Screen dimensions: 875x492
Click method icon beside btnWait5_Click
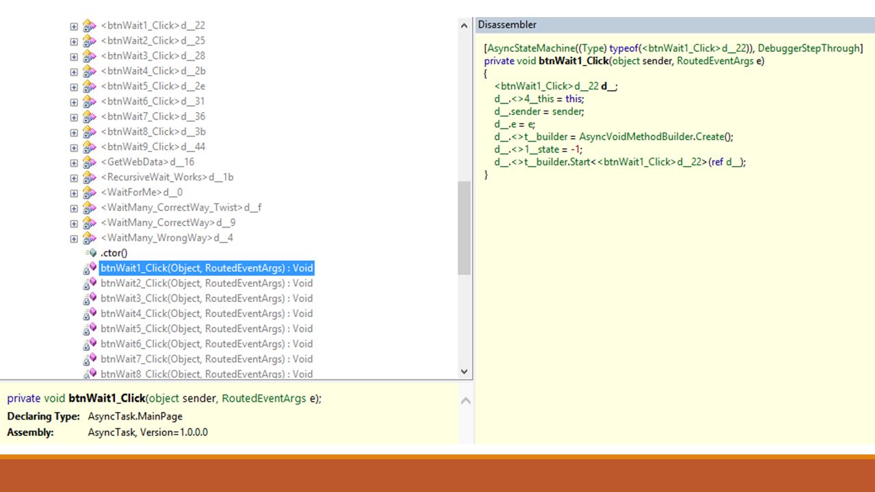tap(90, 329)
